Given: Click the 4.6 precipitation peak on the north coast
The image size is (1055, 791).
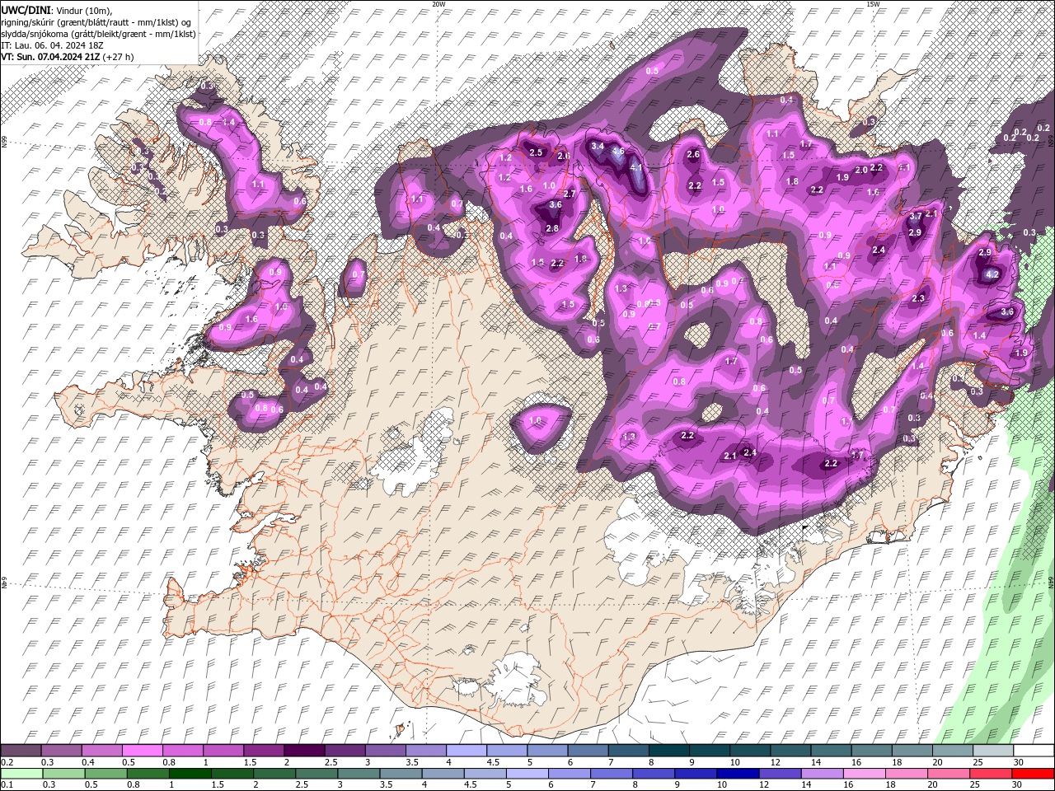Looking at the screenshot, I should 618,152.
